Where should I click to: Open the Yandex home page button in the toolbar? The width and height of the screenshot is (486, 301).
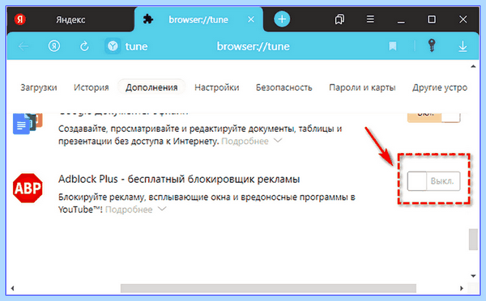(x=54, y=46)
